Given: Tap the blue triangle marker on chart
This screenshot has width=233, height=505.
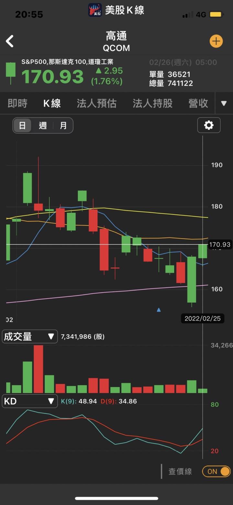Looking at the screenshot, I should [x=159, y=310].
